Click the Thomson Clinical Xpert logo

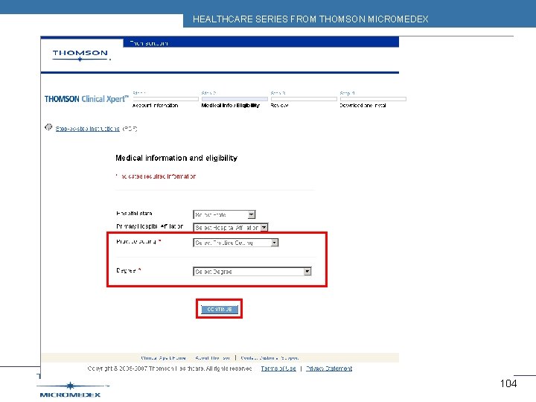click(x=86, y=99)
